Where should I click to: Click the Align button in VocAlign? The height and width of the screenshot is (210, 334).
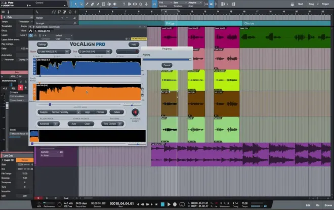point(88,112)
